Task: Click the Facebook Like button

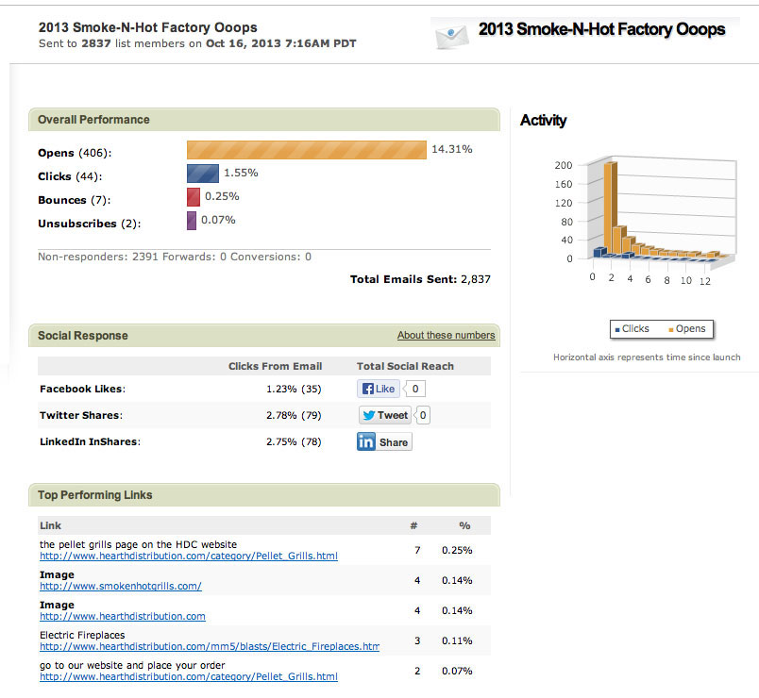Action: click(378, 389)
